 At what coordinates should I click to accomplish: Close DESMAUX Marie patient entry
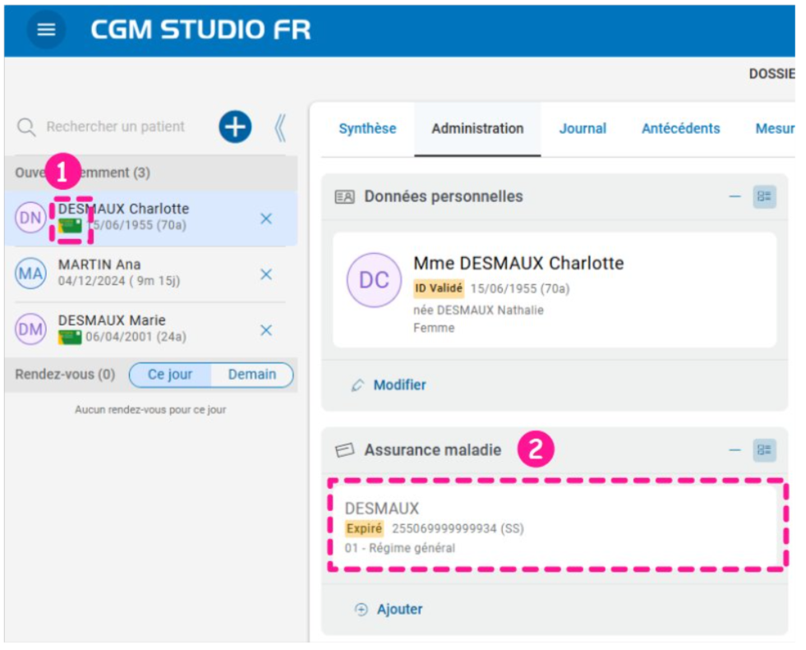(266, 330)
